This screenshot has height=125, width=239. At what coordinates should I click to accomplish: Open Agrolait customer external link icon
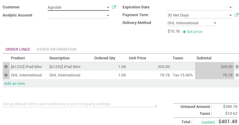coord(114,7)
